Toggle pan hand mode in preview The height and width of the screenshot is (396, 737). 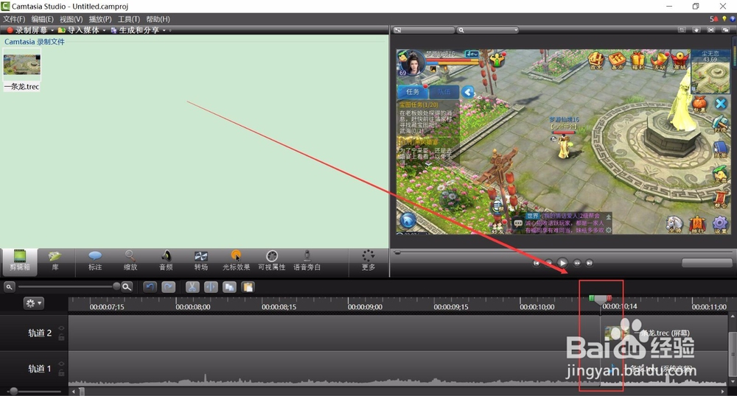click(x=696, y=30)
